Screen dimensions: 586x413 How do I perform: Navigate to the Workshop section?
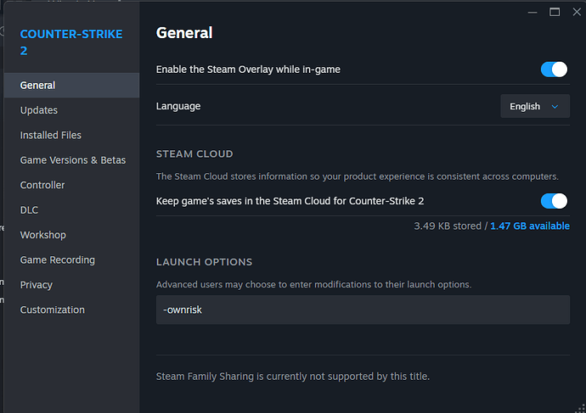(43, 235)
